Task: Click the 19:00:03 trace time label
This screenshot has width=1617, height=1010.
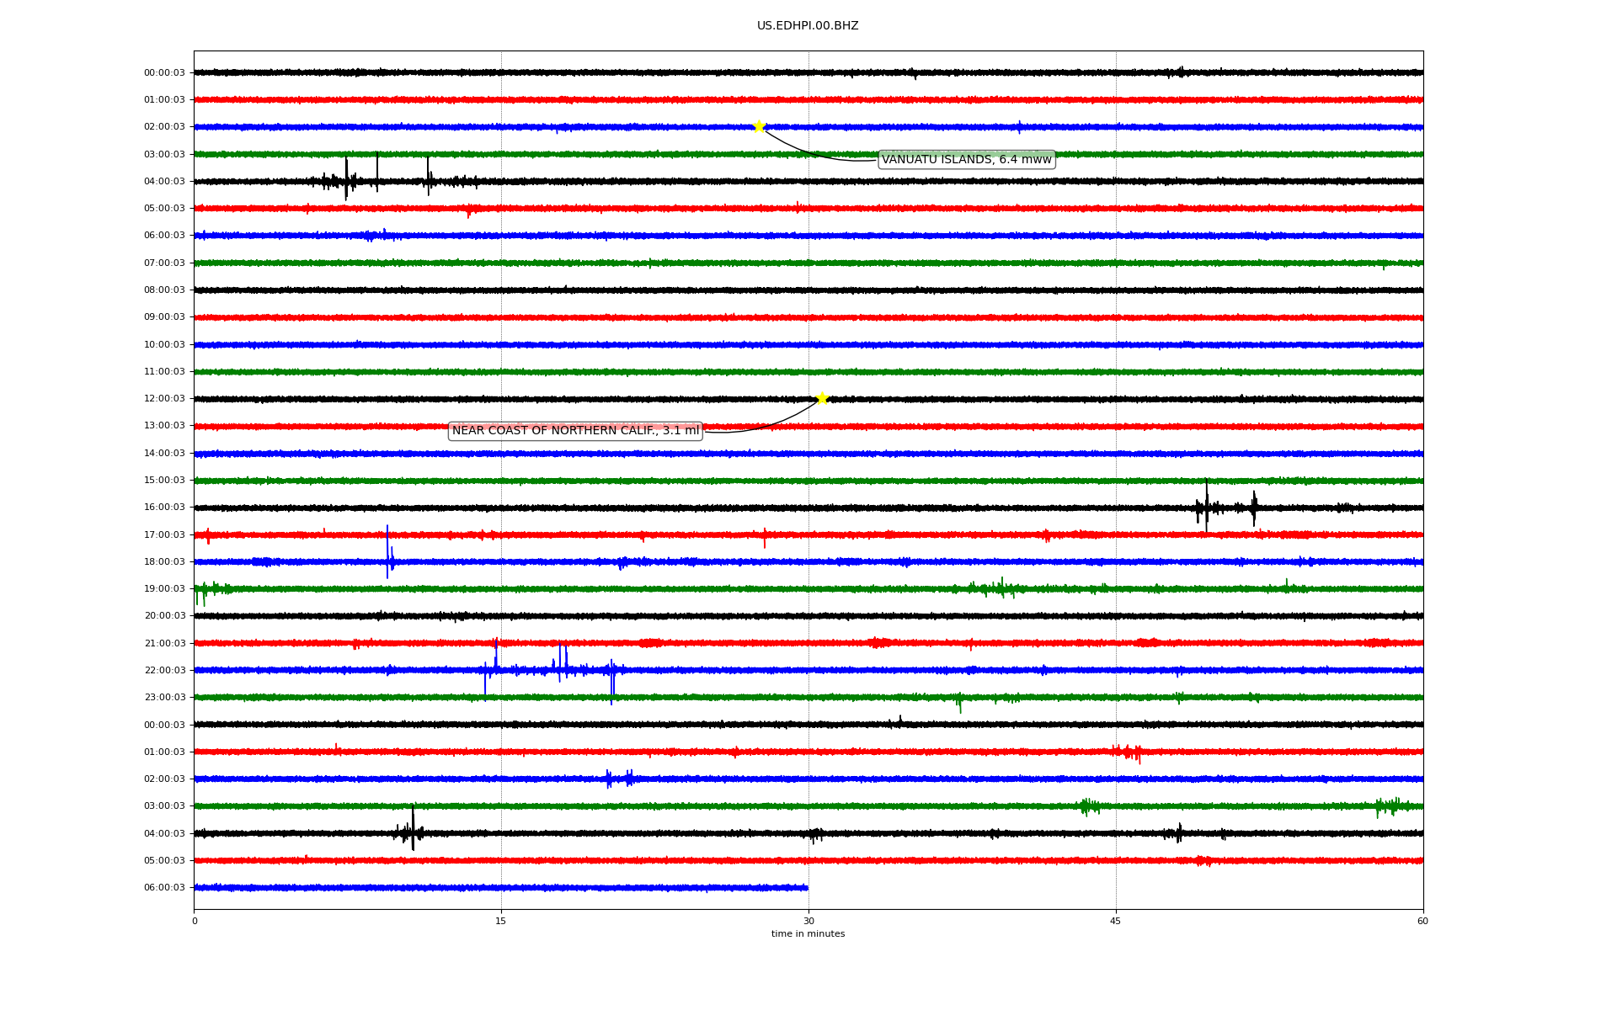Action: pyautogui.click(x=164, y=589)
